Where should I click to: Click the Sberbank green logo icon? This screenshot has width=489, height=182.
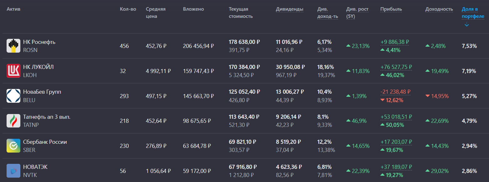pyautogui.click(x=13, y=146)
